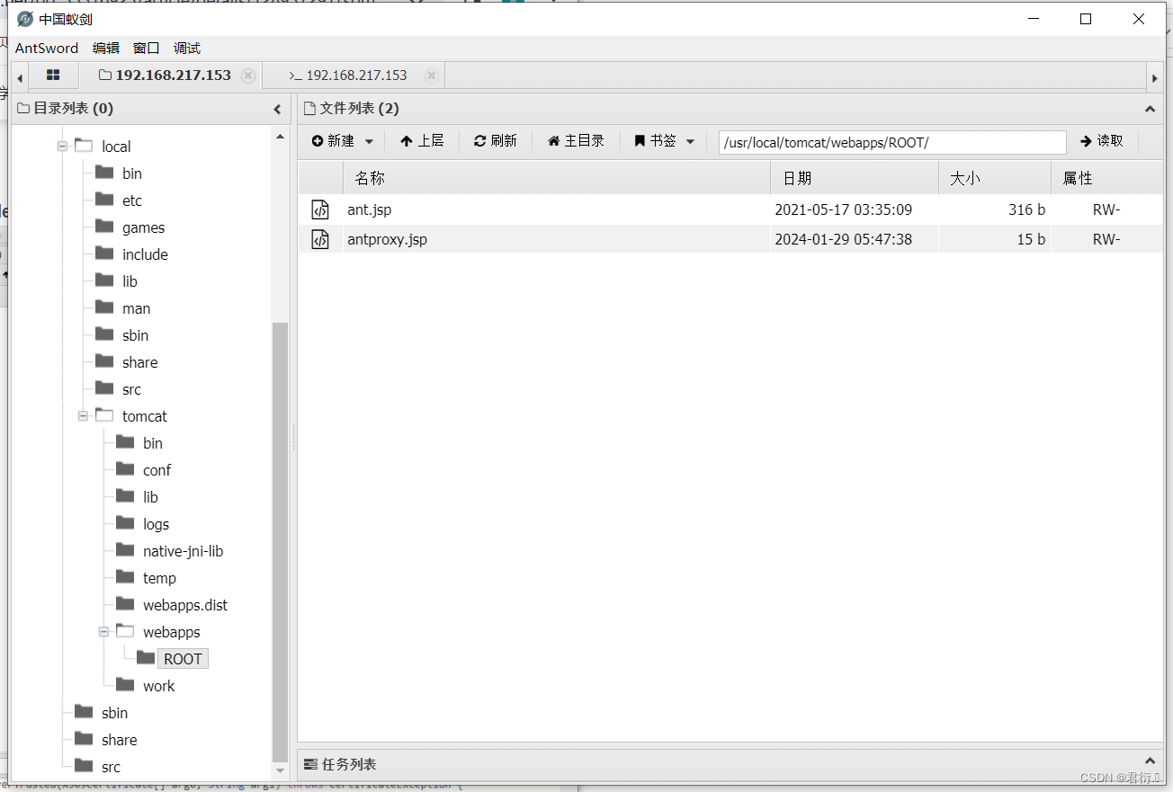Open the 编辑 menu
1173x792 pixels.
pyautogui.click(x=106, y=49)
